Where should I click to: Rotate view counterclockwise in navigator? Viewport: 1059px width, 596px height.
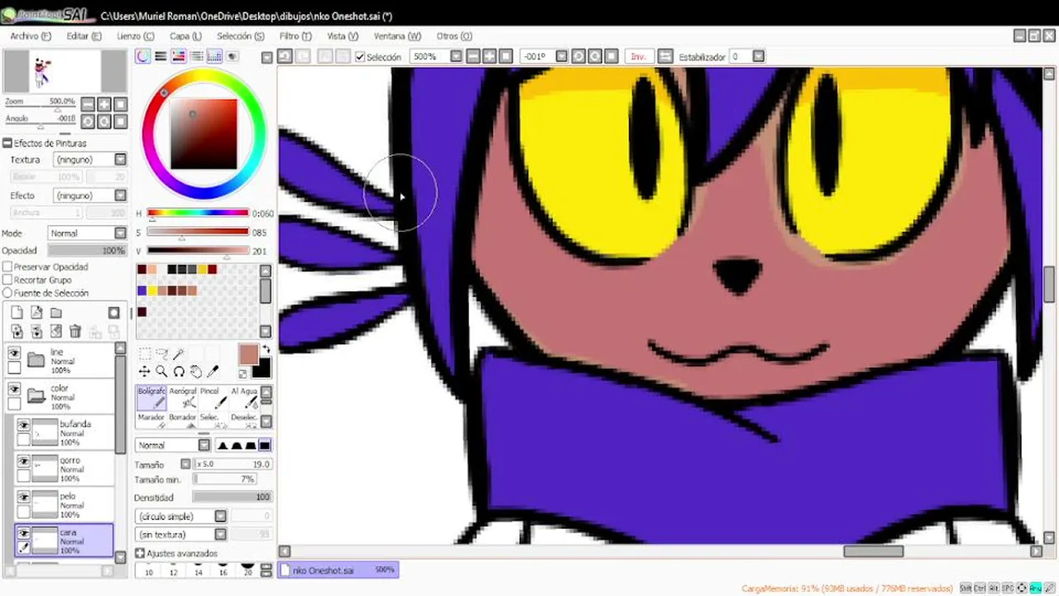89,121
